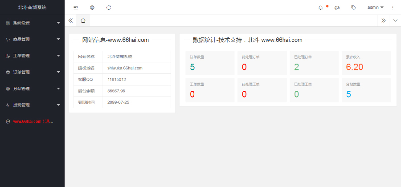Click the 客服QQ label cell
This screenshot has width=401, height=187.
(88, 79)
